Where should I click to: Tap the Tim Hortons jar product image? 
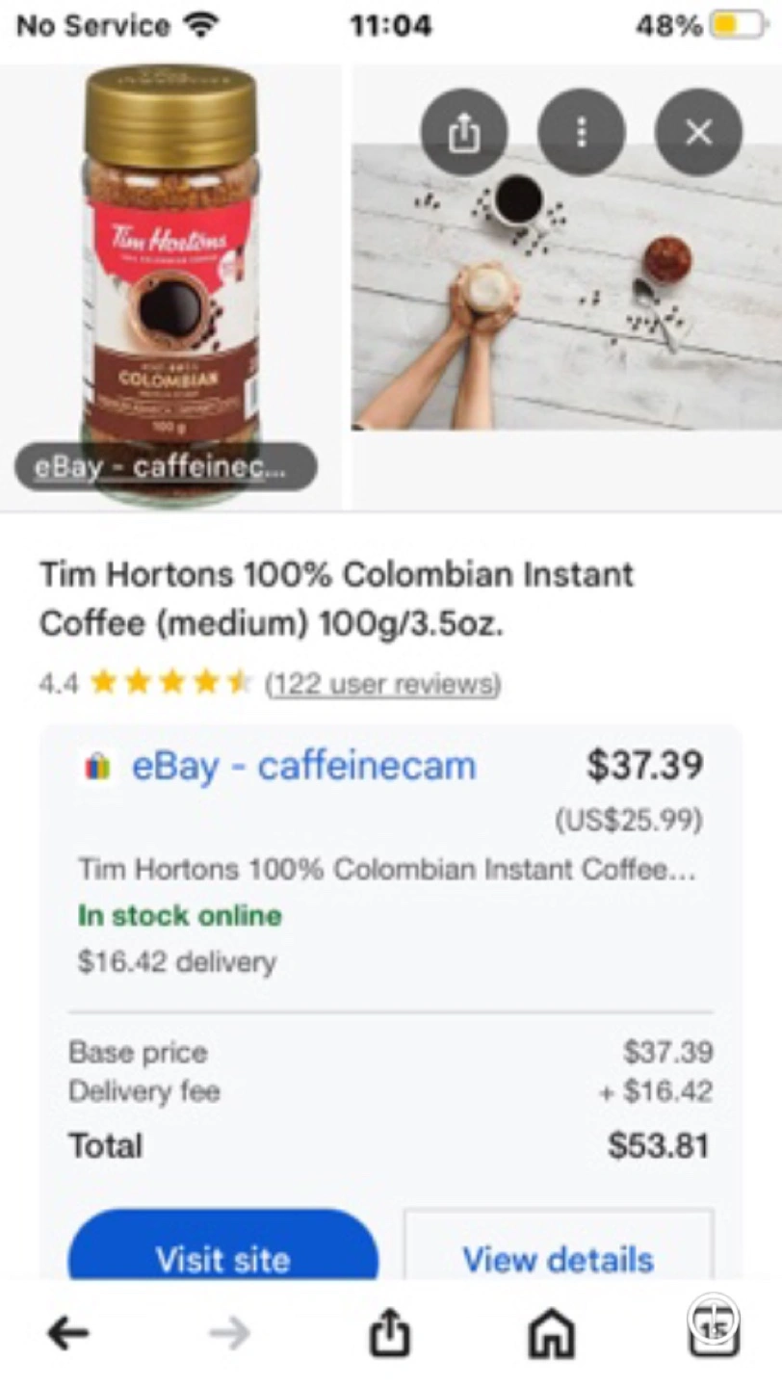click(x=170, y=286)
